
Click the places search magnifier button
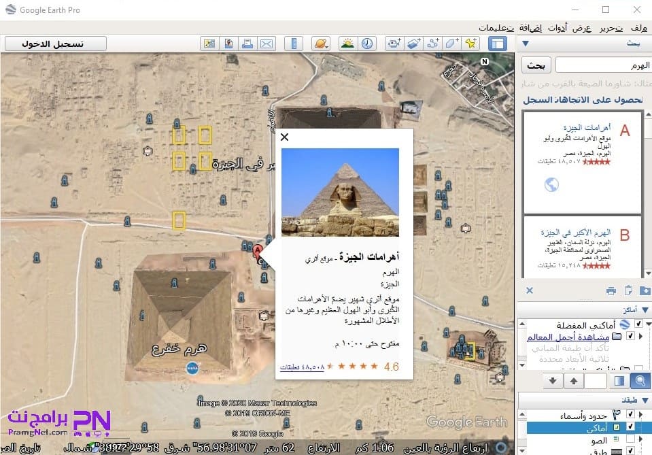pos(640,381)
